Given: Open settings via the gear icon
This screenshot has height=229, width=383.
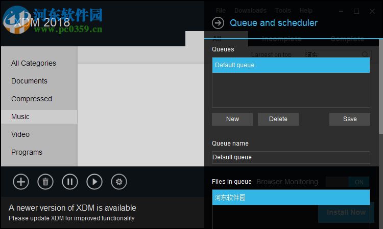Looking at the screenshot, I should [119, 182].
